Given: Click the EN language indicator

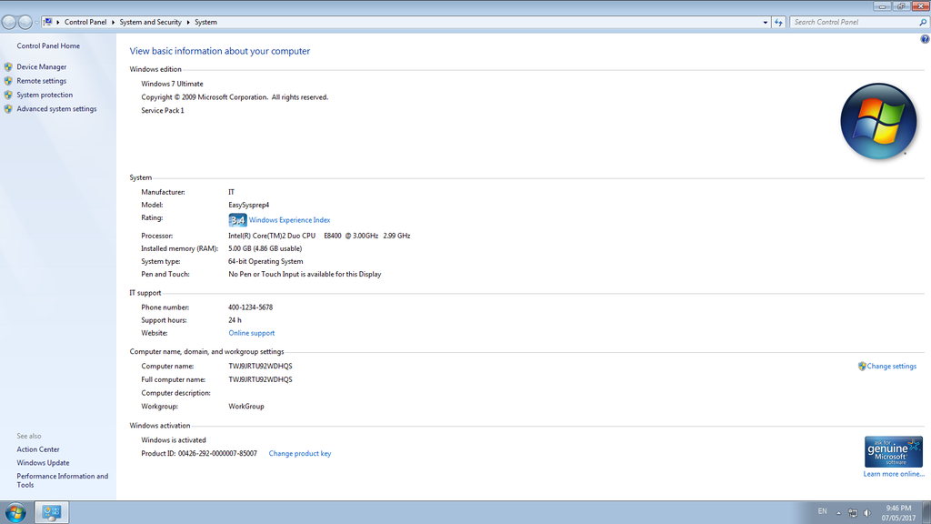Looking at the screenshot, I should (822, 511).
